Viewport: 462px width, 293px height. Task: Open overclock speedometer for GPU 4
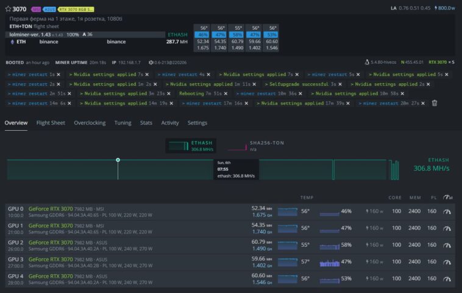tap(447, 279)
